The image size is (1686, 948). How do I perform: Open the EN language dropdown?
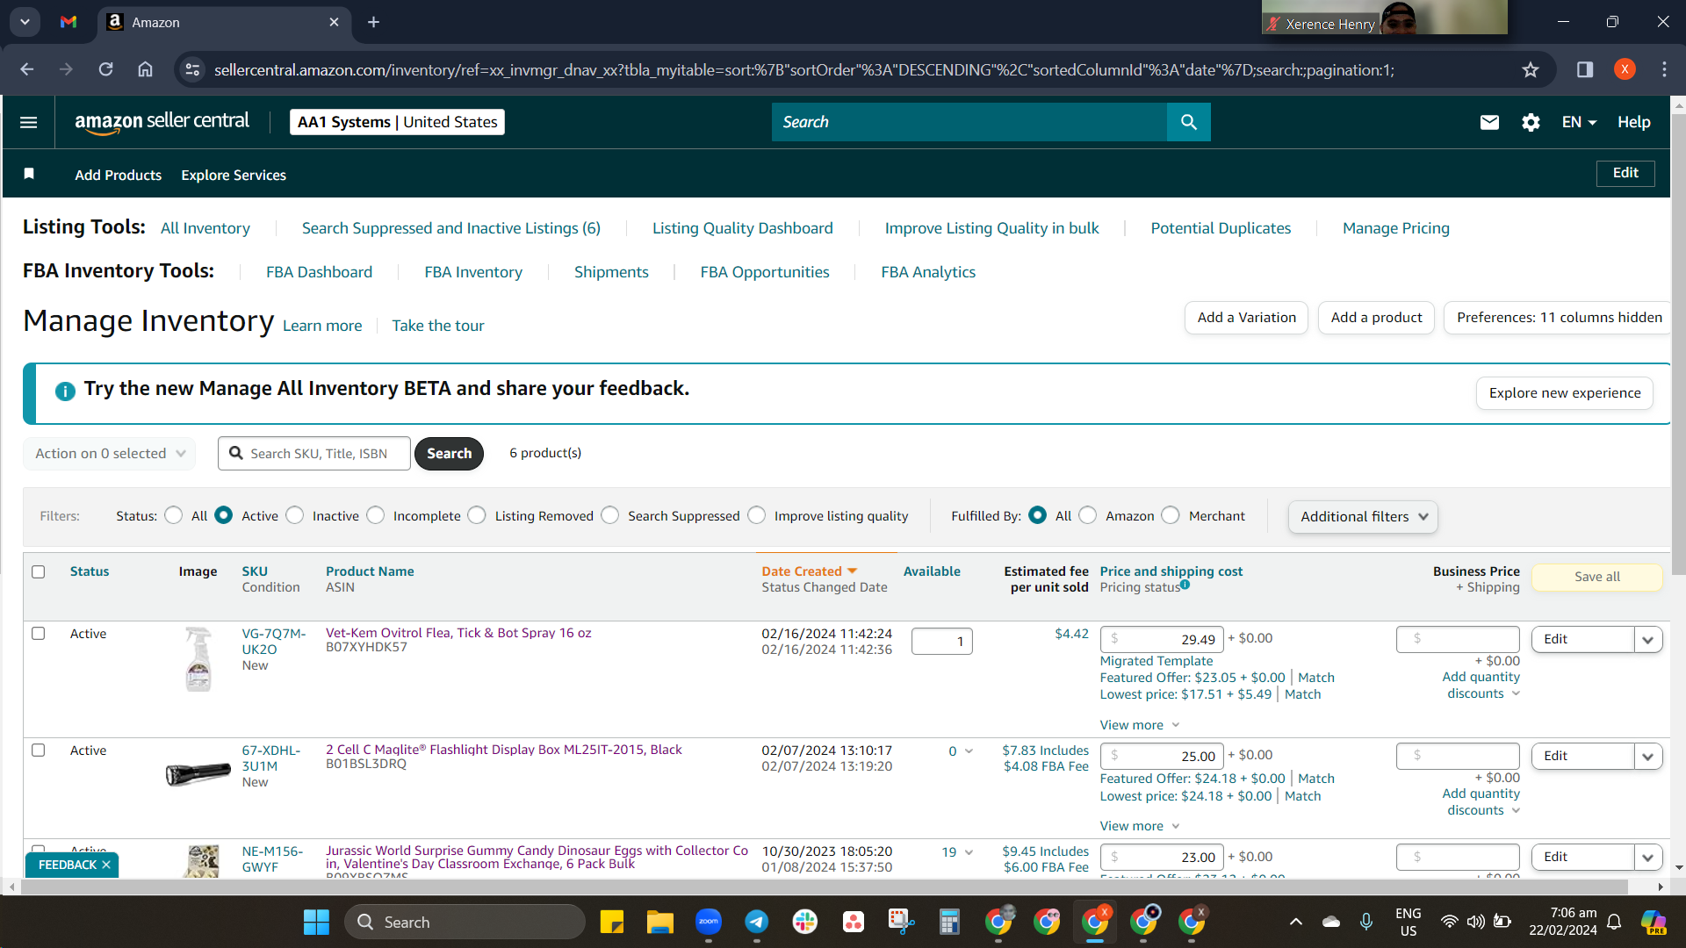coord(1578,122)
